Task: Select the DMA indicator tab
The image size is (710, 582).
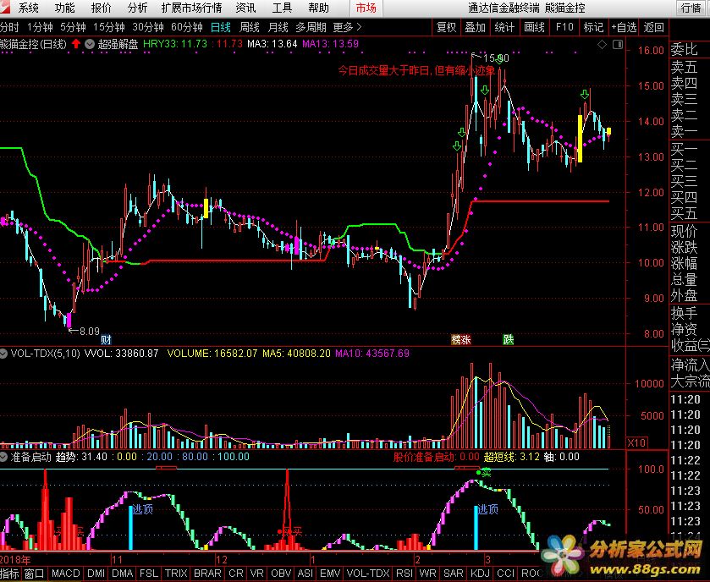Action: pos(122,574)
